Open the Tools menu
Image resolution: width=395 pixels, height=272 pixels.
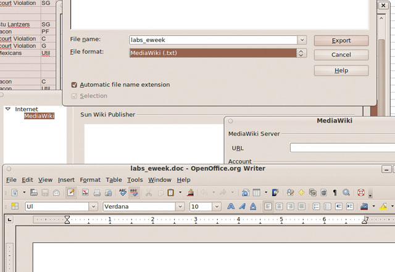click(x=135, y=180)
